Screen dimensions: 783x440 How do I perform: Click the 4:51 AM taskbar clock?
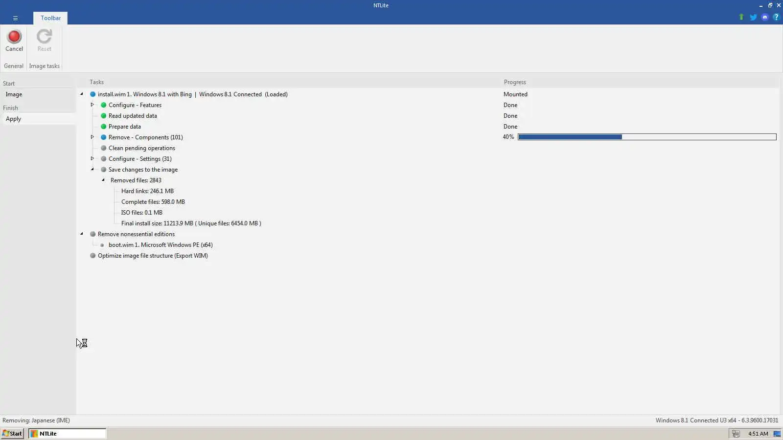(x=758, y=434)
